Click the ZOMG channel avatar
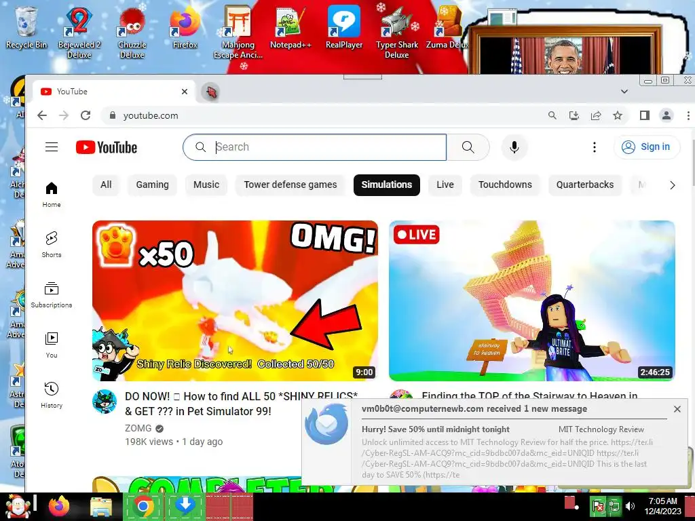Image resolution: width=695 pixels, height=521 pixels. pyautogui.click(x=105, y=402)
